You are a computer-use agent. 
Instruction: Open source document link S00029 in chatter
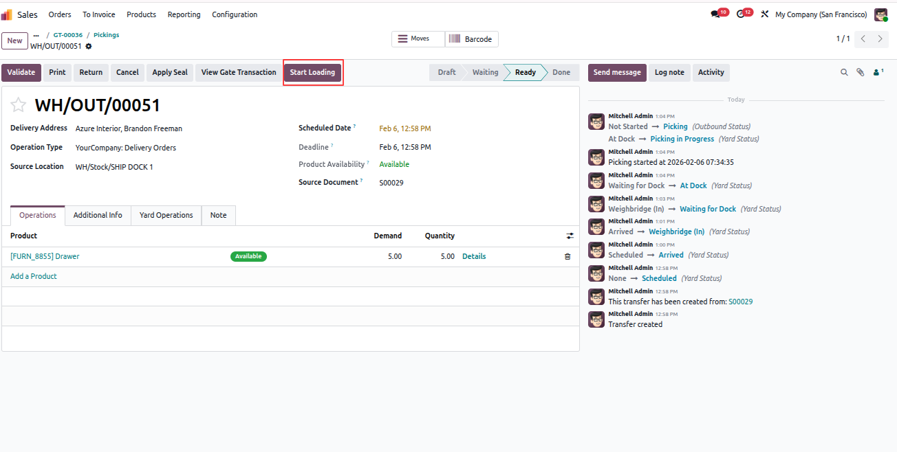click(x=740, y=302)
